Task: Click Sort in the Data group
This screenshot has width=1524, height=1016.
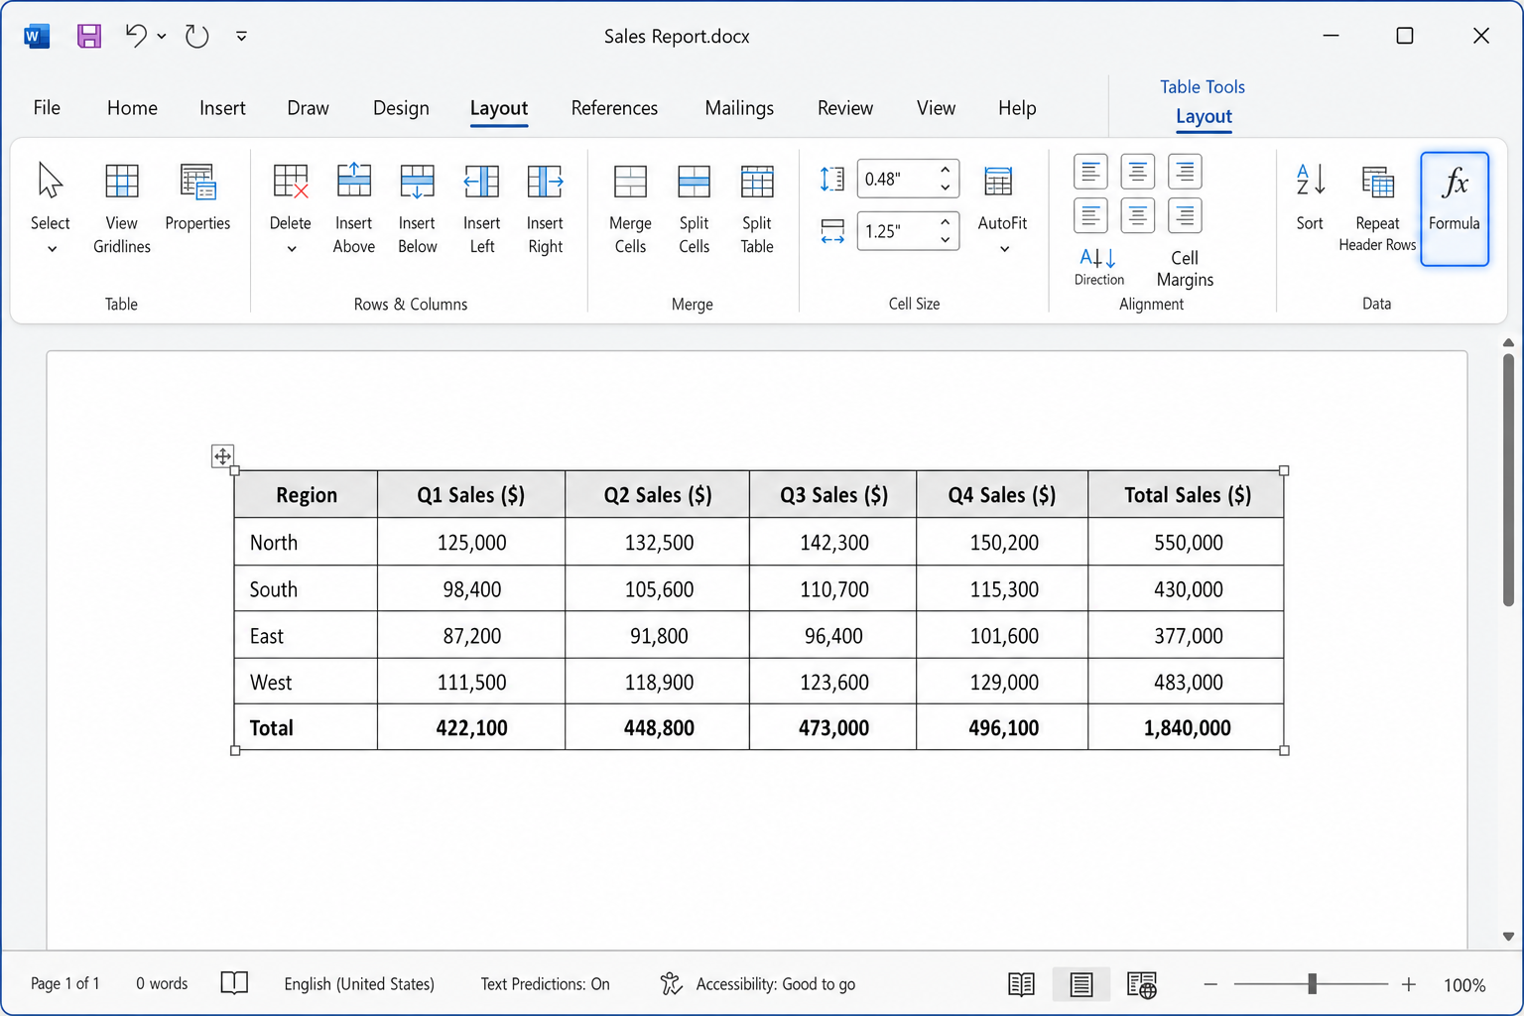Action: point(1310,197)
